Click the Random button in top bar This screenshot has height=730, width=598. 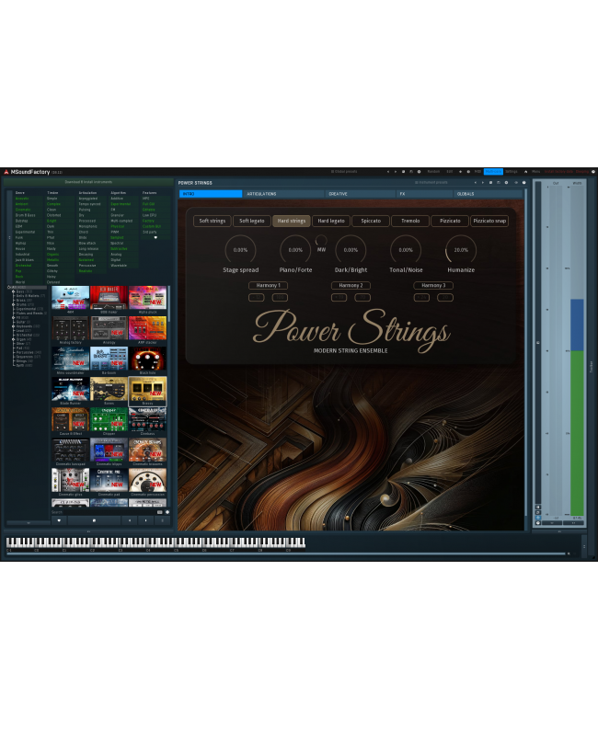pos(433,171)
